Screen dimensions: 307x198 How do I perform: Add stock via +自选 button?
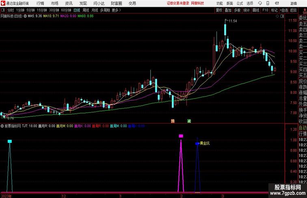coord(284,10)
